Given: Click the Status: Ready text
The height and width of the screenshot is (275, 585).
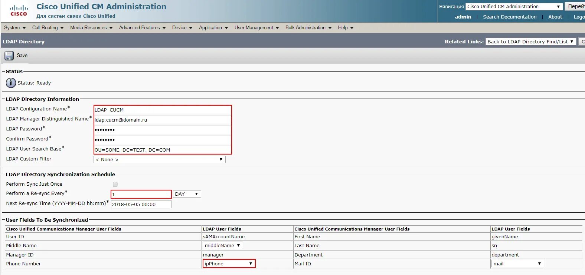Looking at the screenshot, I should [34, 83].
